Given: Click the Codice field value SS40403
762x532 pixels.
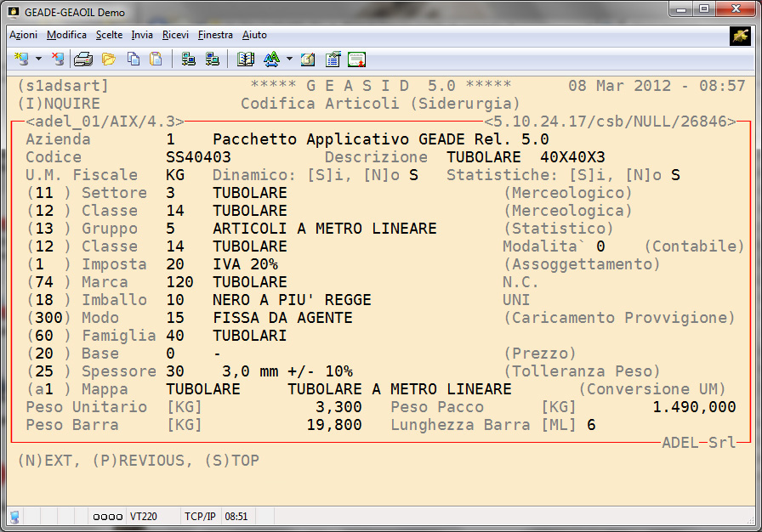Looking at the screenshot, I should 198,157.
